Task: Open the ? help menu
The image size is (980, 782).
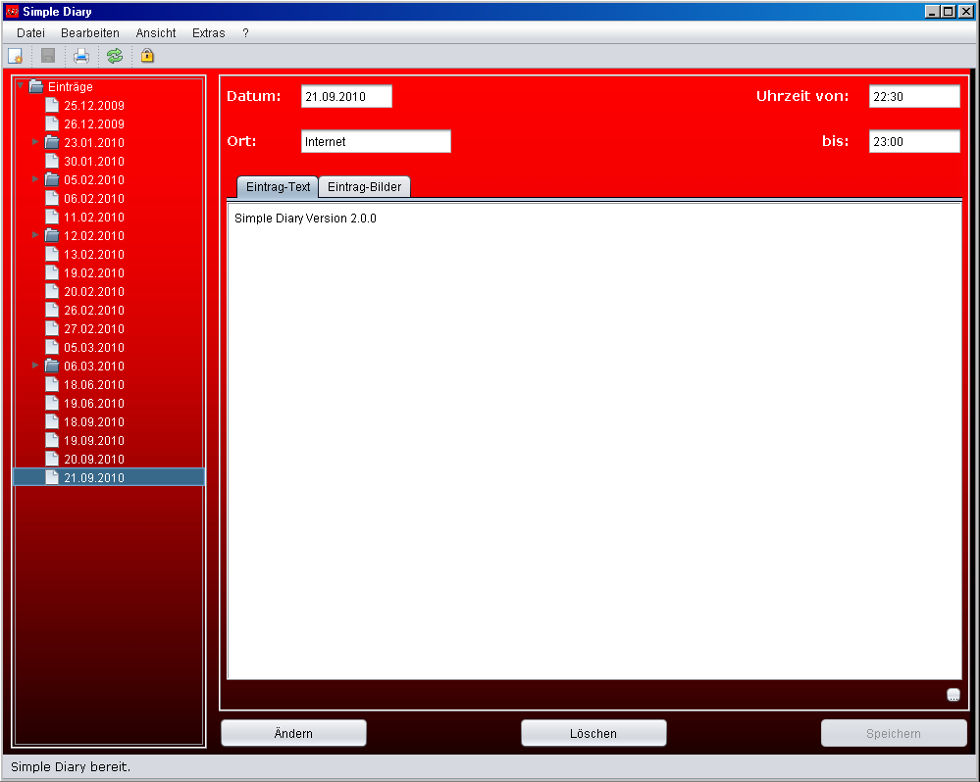Action: (245, 33)
